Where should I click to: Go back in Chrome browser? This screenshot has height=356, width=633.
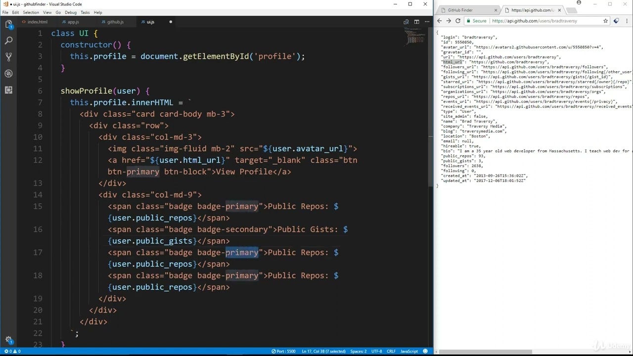click(439, 21)
